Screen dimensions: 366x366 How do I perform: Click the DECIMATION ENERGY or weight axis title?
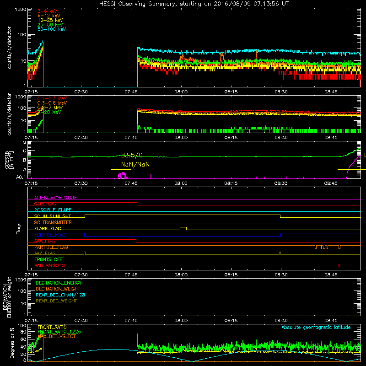coord(7,297)
